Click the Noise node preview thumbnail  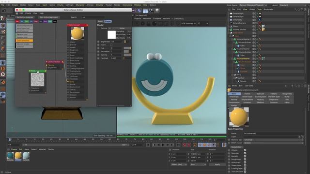click(37, 79)
